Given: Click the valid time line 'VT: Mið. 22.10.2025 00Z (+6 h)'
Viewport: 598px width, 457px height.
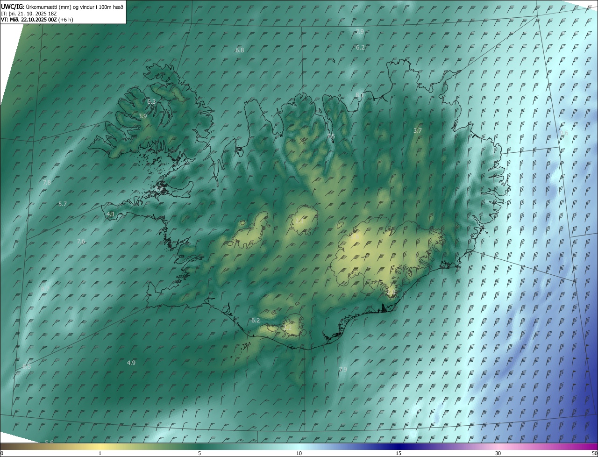Looking at the screenshot, I should [x=37, y=20].
